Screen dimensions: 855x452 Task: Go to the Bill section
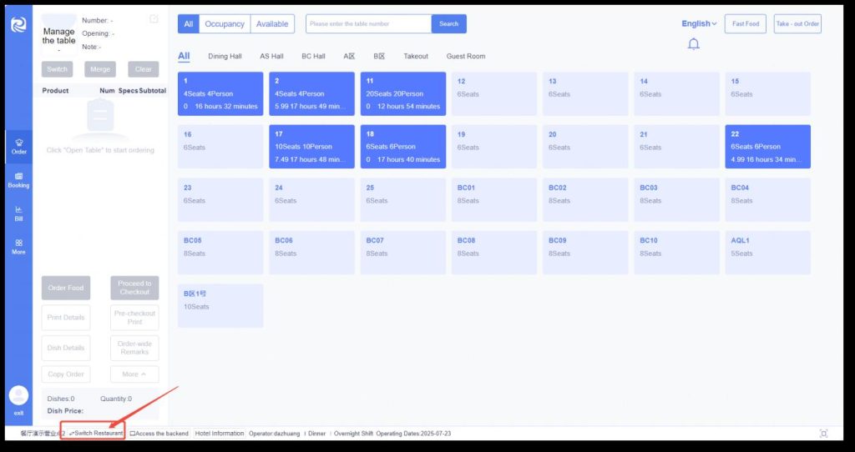(x=18, y=213)
